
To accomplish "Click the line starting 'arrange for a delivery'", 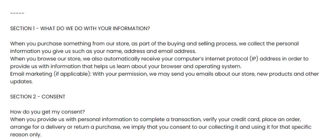I will pos(160,127).
